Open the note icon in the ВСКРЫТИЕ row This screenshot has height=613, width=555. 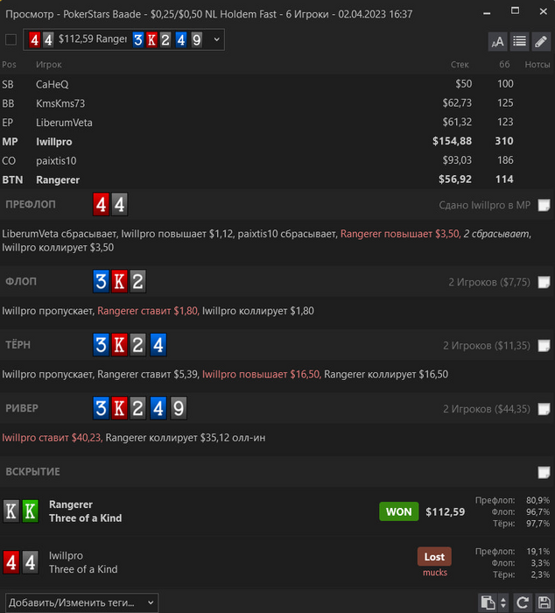544,472
